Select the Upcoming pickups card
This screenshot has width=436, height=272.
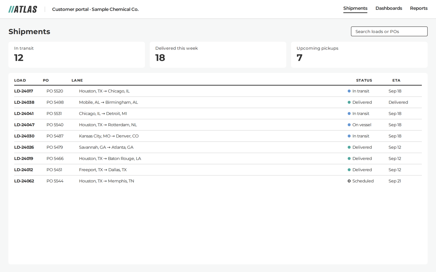pyautogui.click(x=359, y=55)
